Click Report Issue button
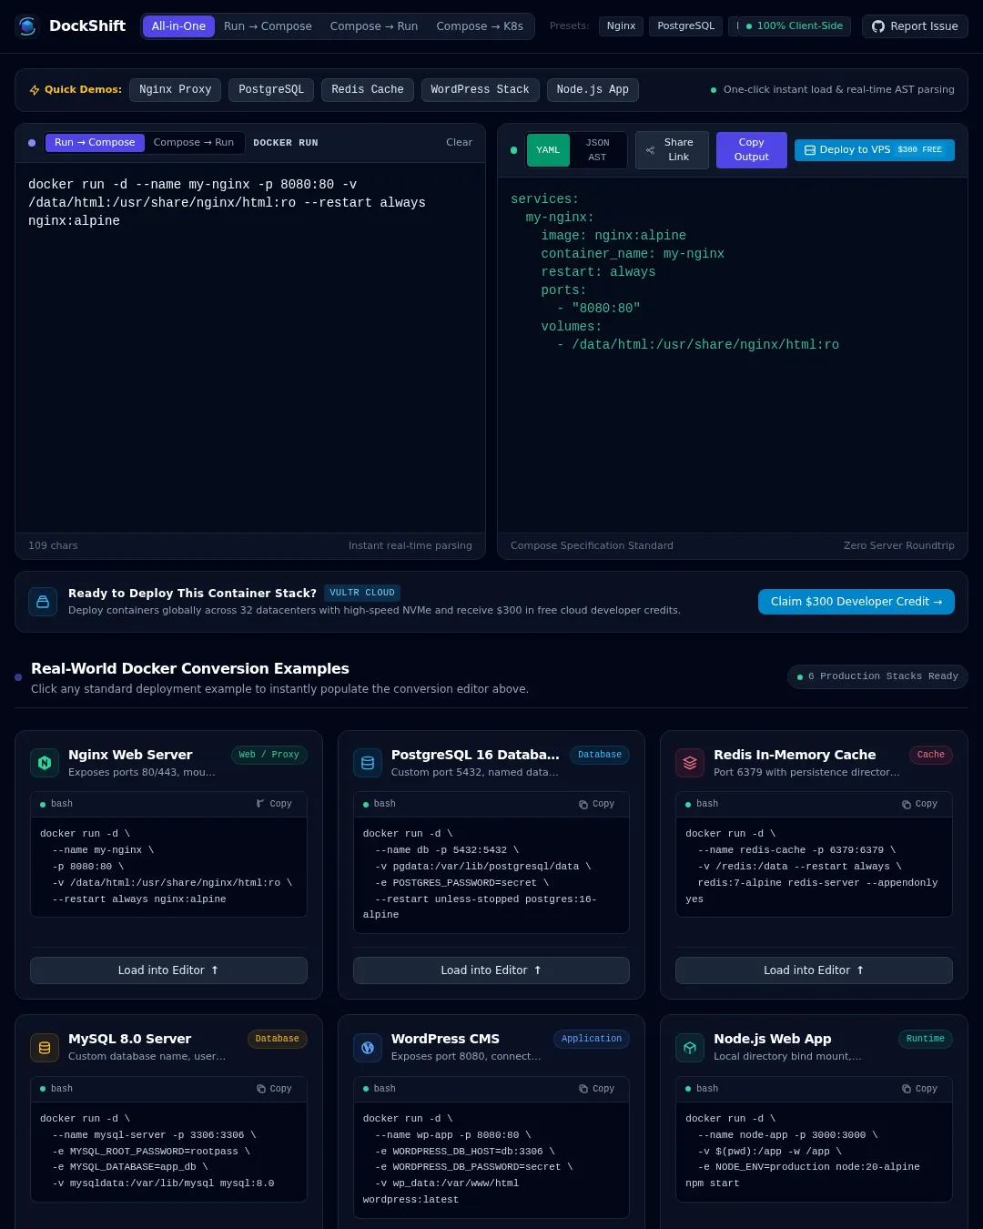The height and width of the screenshot is (1229, 983). click(915, 26)
